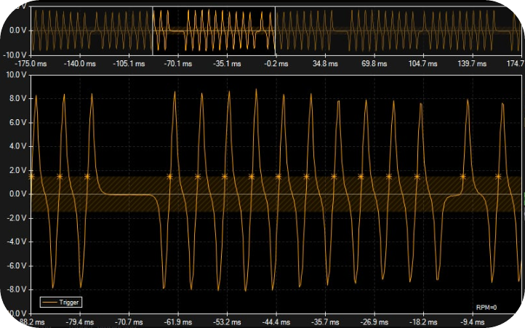
Task: Click the trigger marker nearest -61.9 ms
Action: tap(169, 177)
